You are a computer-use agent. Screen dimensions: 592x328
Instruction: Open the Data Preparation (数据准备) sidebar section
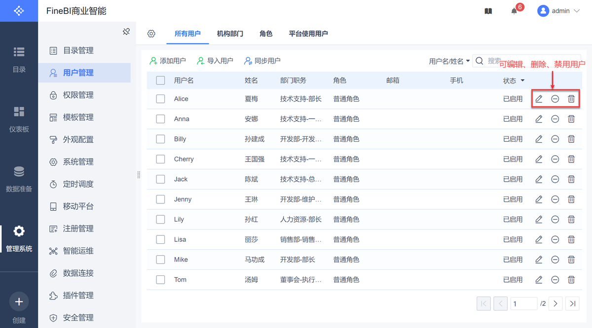point(19,178)
